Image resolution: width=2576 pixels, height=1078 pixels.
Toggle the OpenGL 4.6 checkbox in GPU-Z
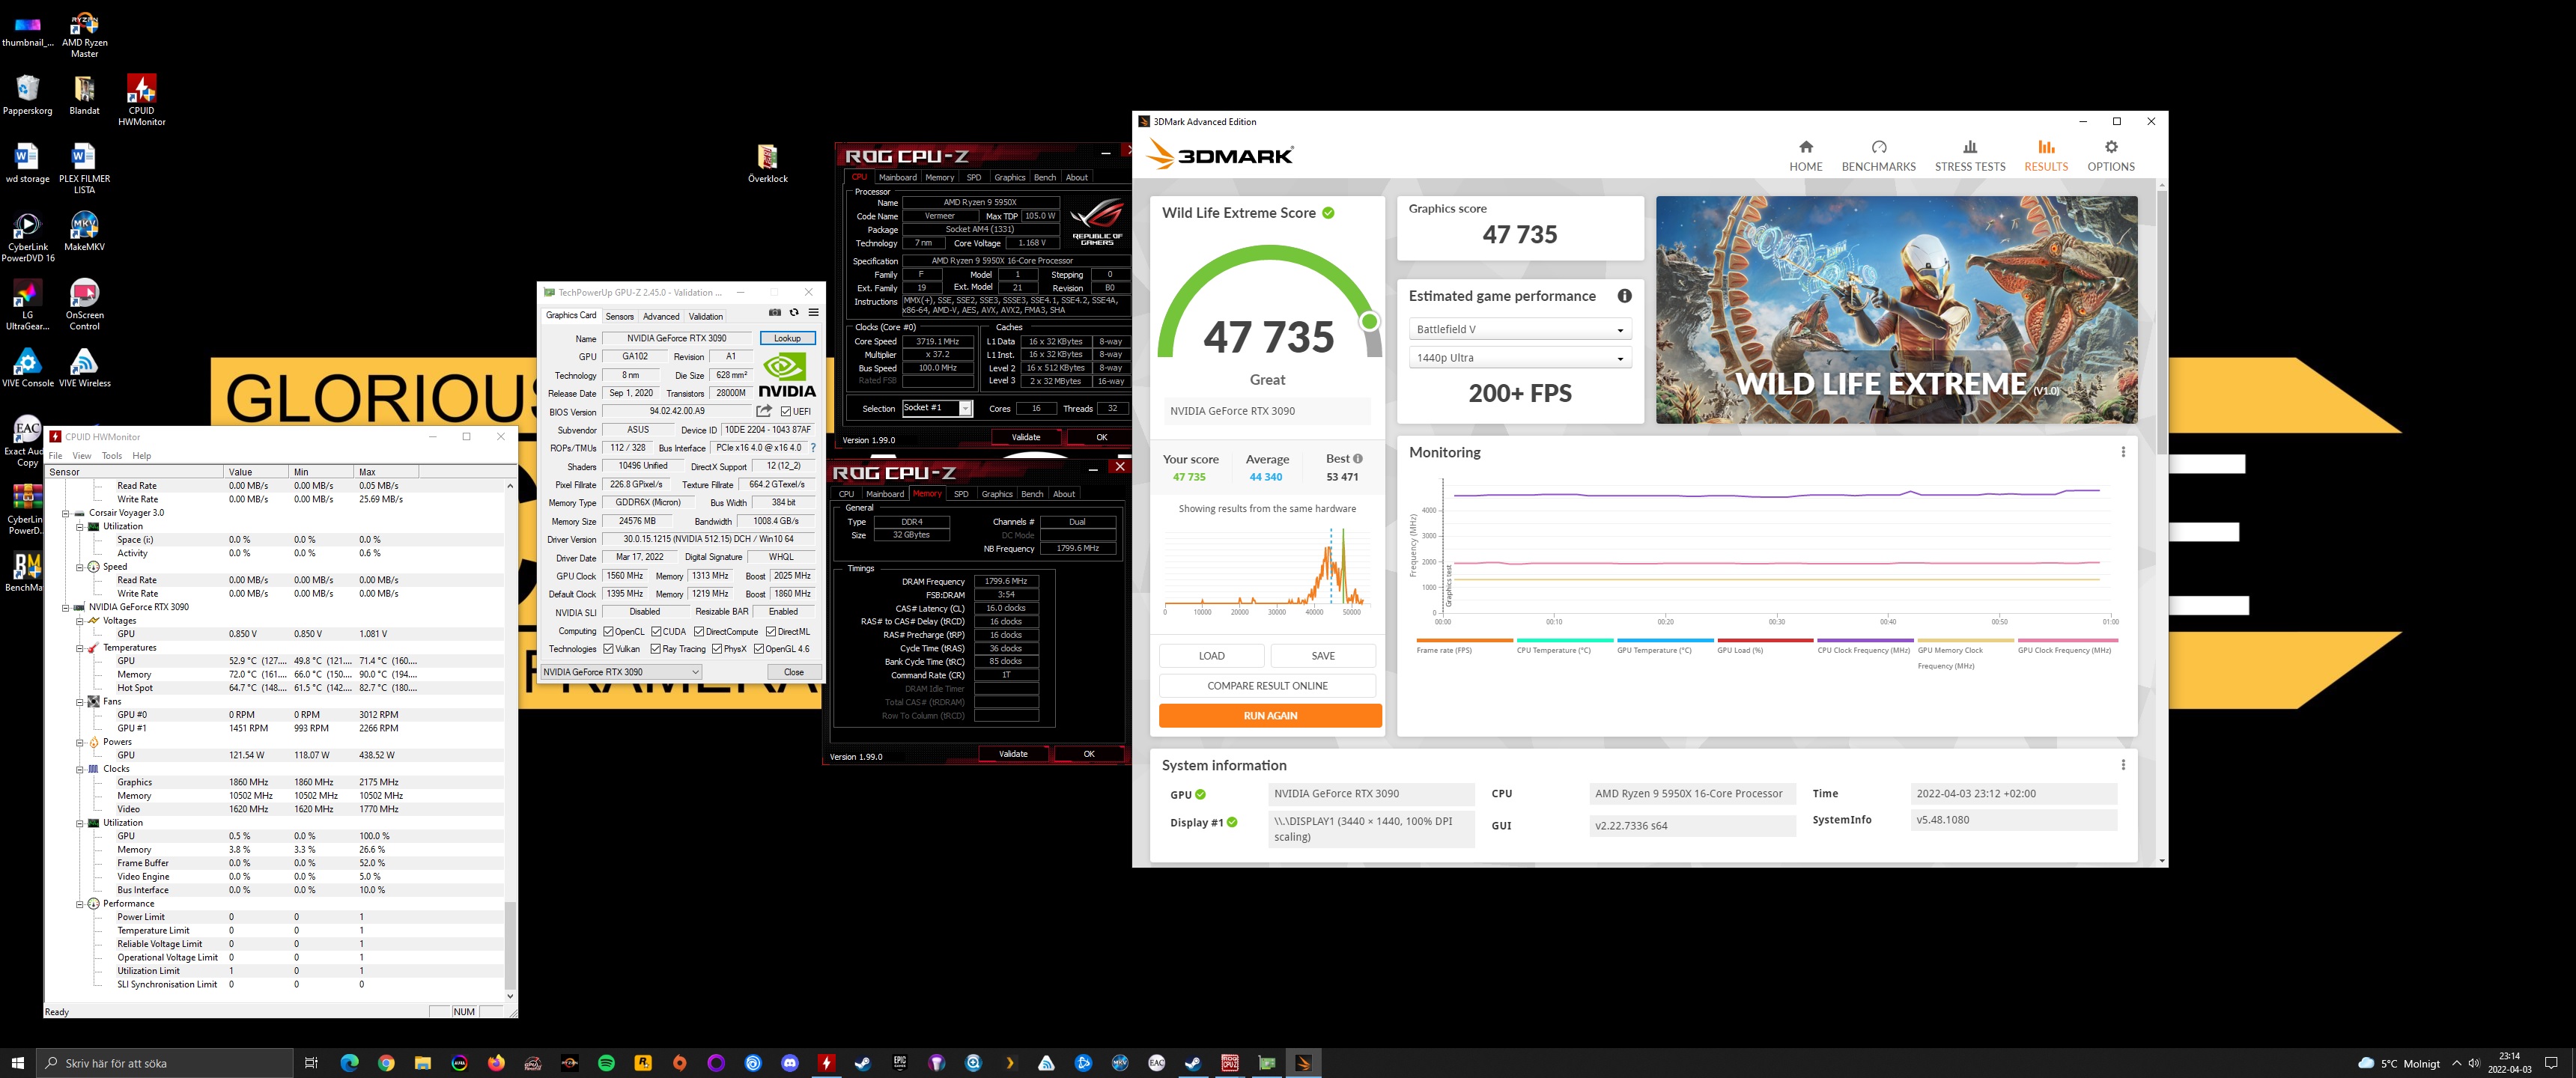pos(759,649)
